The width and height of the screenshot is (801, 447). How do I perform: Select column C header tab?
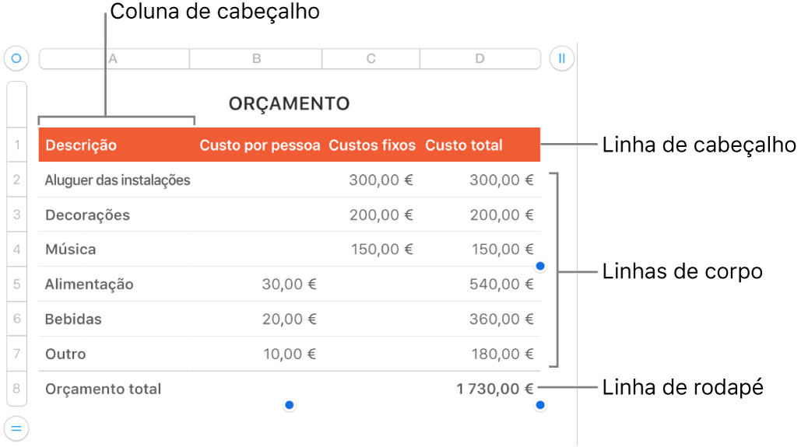pyautogui.click(x=371, y=59)
